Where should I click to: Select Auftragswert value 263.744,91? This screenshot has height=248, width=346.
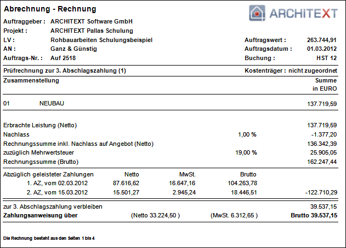(322, 40)
